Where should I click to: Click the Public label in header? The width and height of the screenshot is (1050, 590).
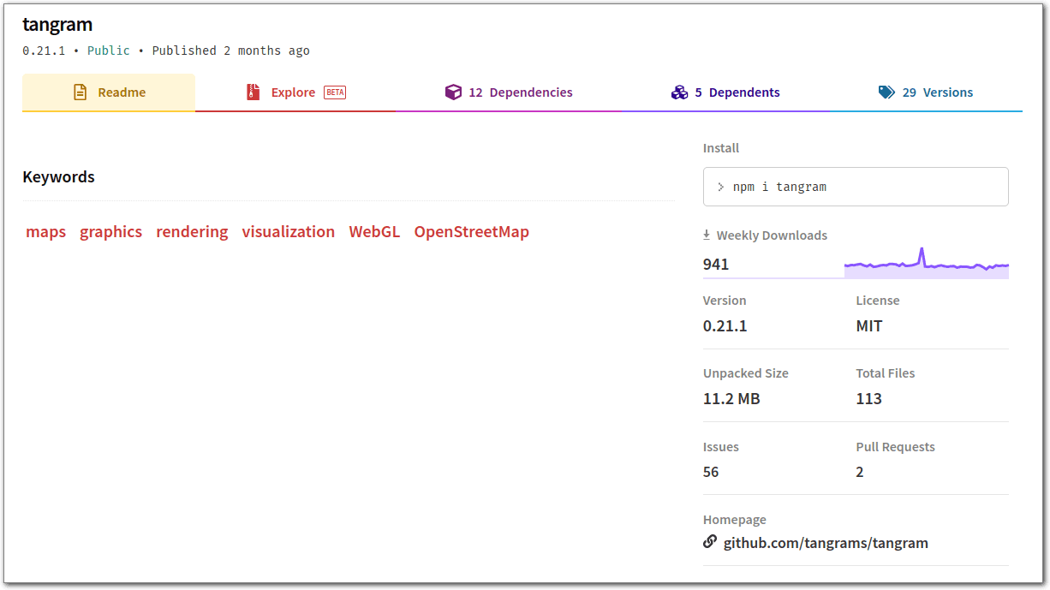tap(109, 51)
